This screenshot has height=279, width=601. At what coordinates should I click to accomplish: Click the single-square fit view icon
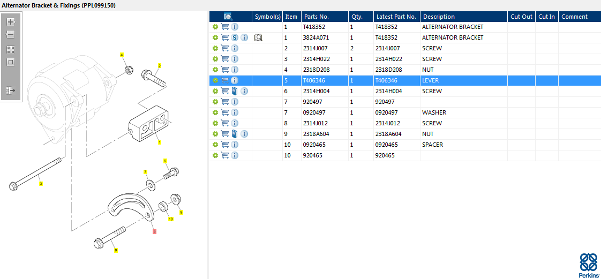click(x=11, y=62)
